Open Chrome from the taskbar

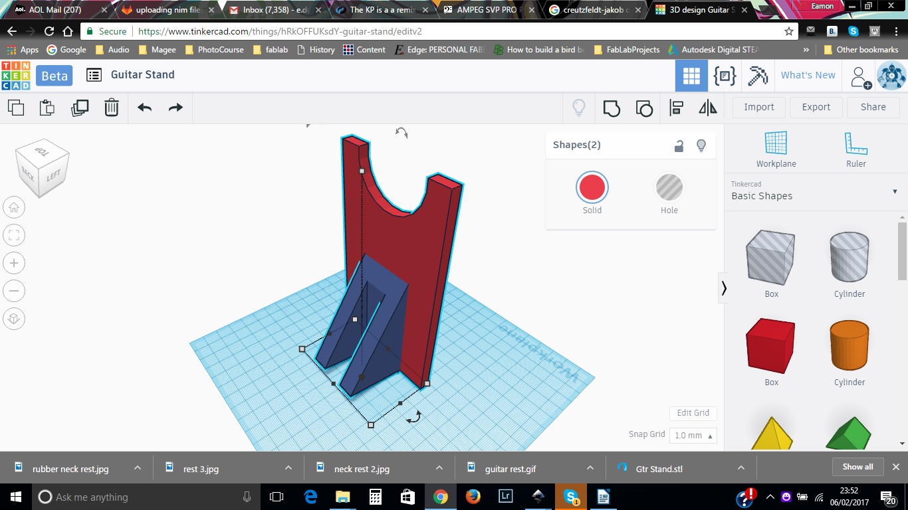point(440,497)
